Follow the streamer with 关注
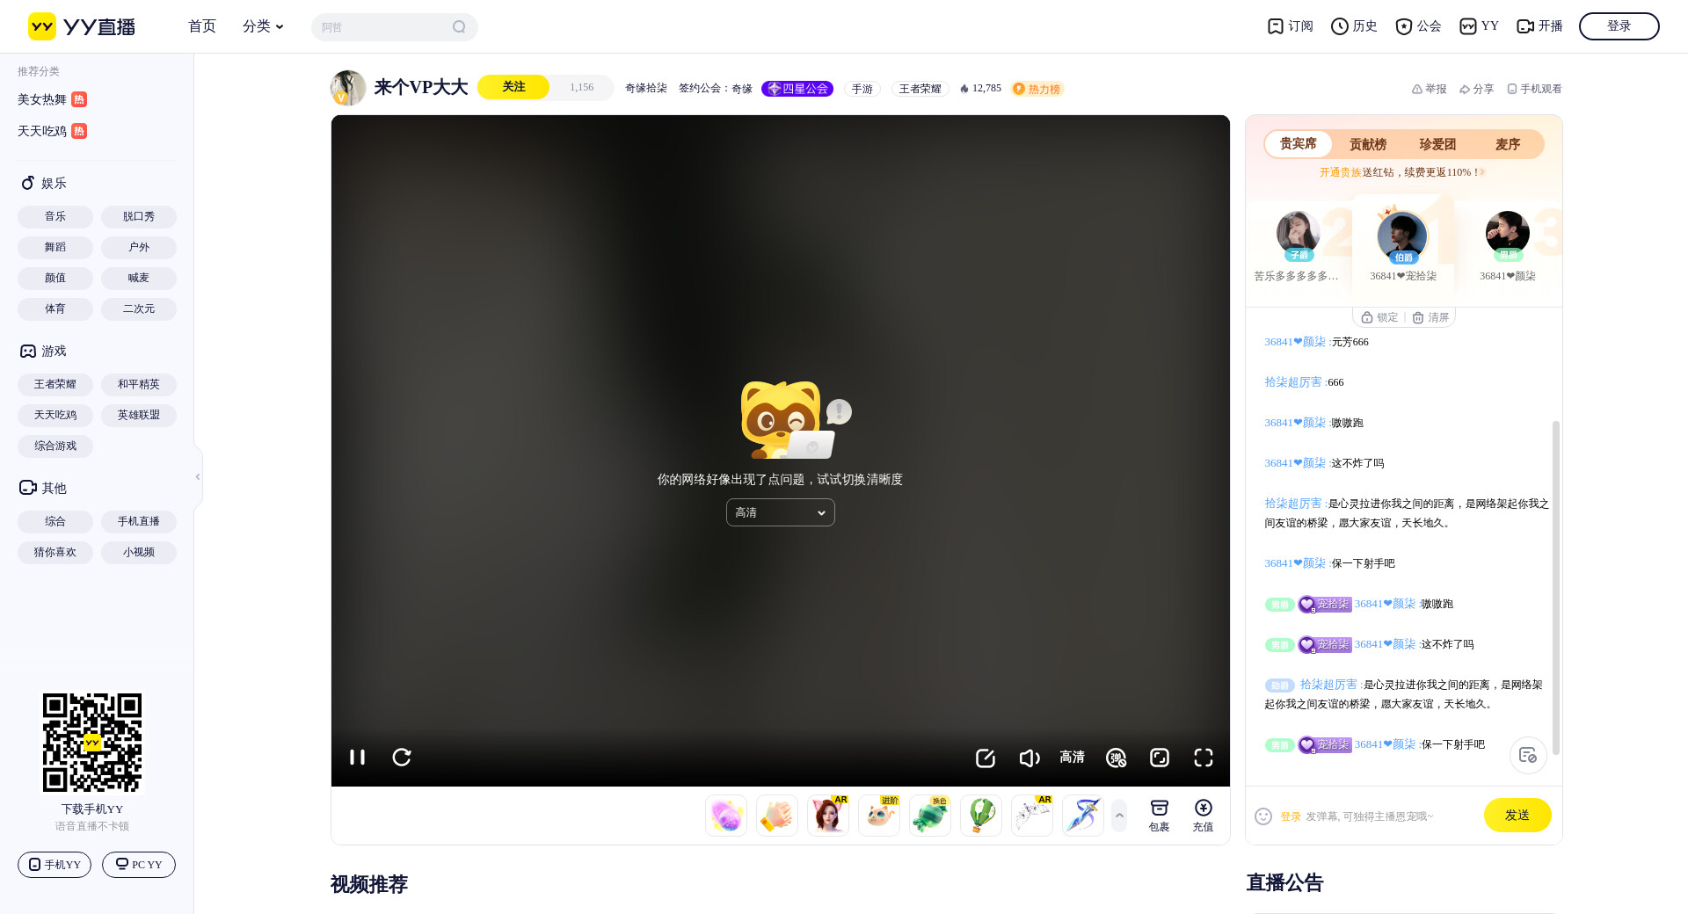Viewport: 1688px width, 914px height. point(513,87)
